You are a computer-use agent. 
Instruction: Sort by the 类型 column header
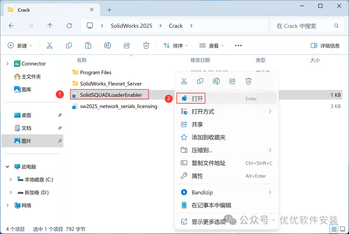pos(260,60)
